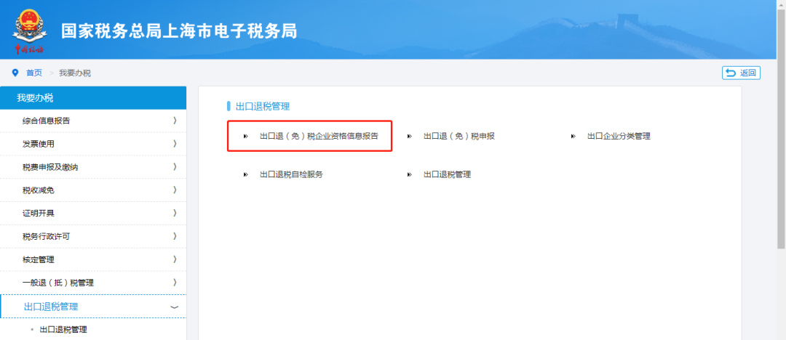Expand the 发票使用 chevron arrow

point(175,144)
